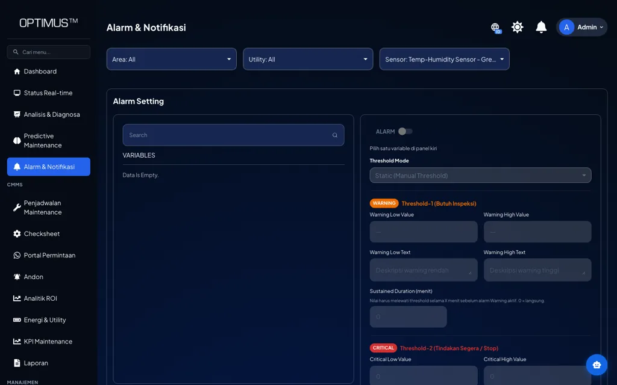
Task: Click the search magnifier in Variables search
Action: tap(335, 135)
